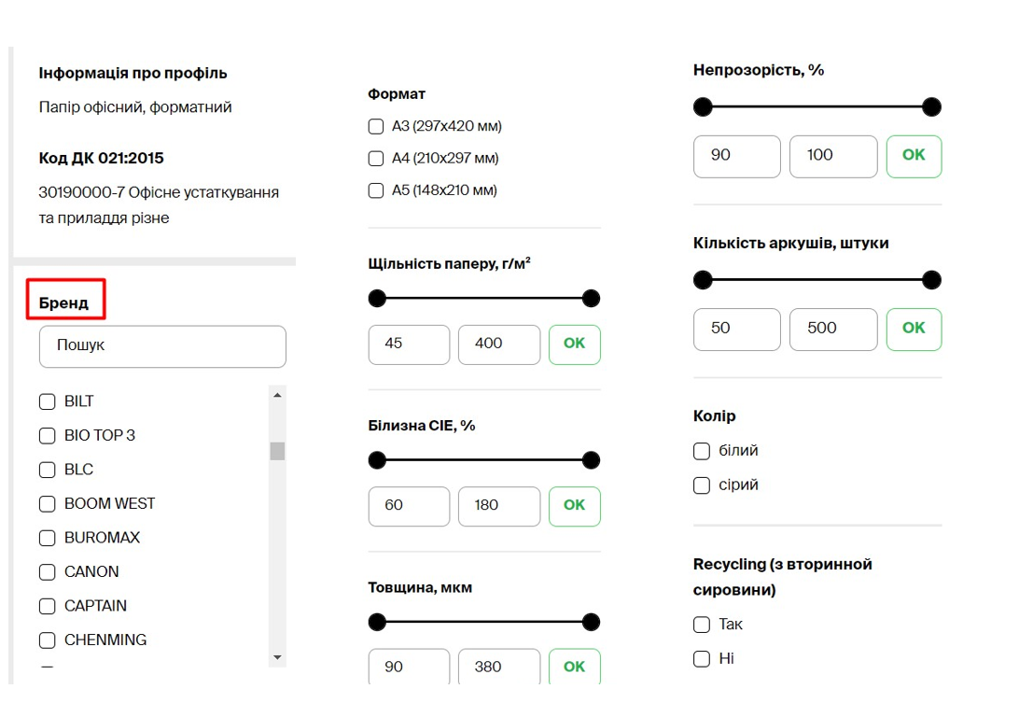This screenshot has height=703, width=1033.
Task: Click the right handle of Товщина slider
Action: [x=591, y=622]
